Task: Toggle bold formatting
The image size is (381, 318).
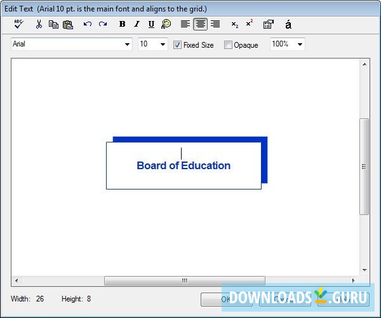Action: [122, 24]
